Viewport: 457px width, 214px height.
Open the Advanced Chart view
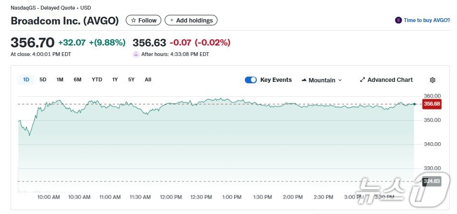390,80
